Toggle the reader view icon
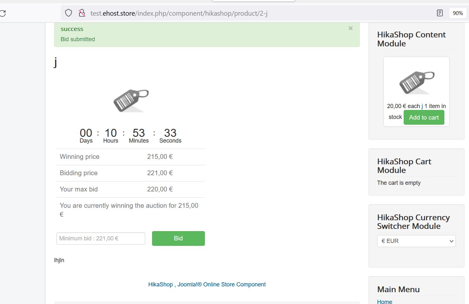The width and height of the screenshot is (469, 304). (x=440, y=13)
